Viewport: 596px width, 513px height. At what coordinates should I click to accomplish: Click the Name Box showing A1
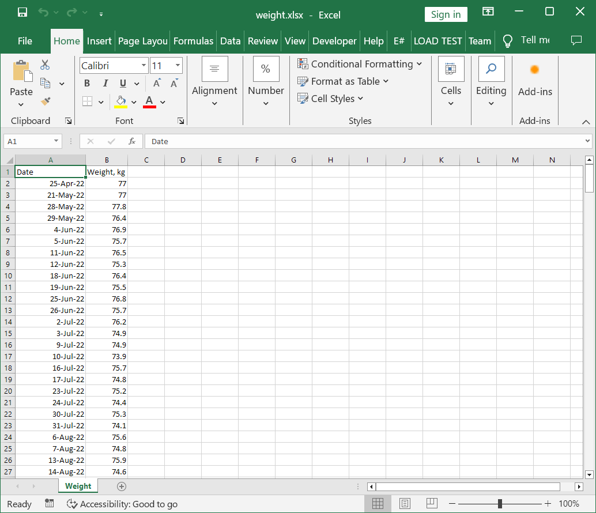pos(32,141)
